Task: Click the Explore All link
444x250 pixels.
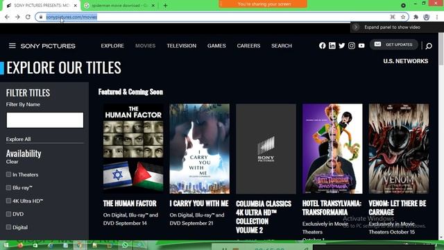Action: pyautogui.click(x=19, y=139)
